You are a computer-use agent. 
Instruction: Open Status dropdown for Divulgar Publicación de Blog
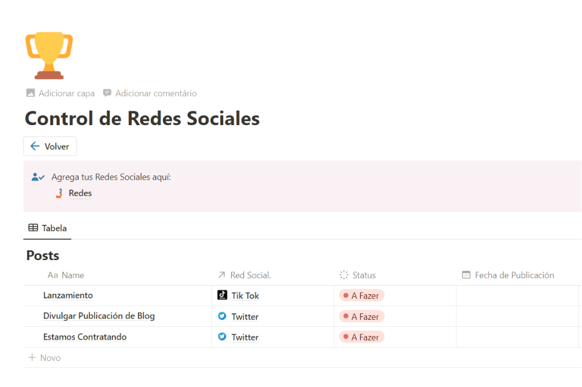pyautogui.click(x=362, y=316)
